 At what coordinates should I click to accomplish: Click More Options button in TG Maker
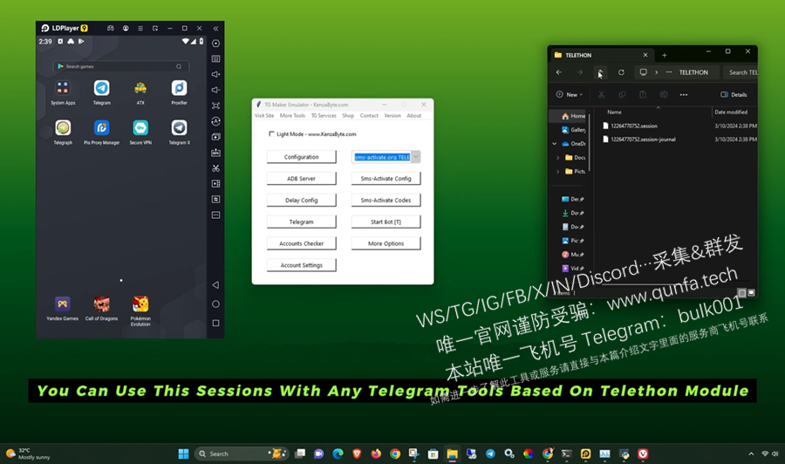click(386, 243)
